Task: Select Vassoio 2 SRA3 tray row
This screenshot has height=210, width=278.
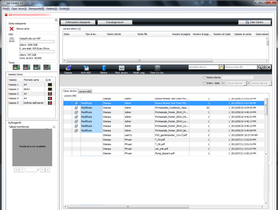Action: 32,89
